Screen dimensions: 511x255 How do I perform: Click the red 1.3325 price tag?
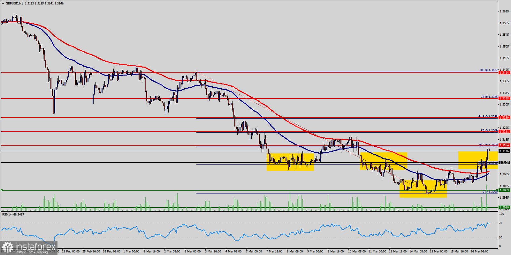(x=504, y=98)
